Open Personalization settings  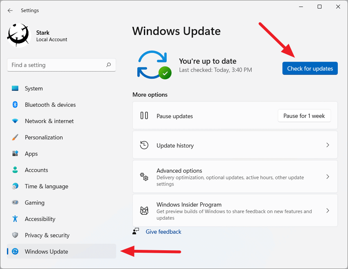click(x=44, y=137)
